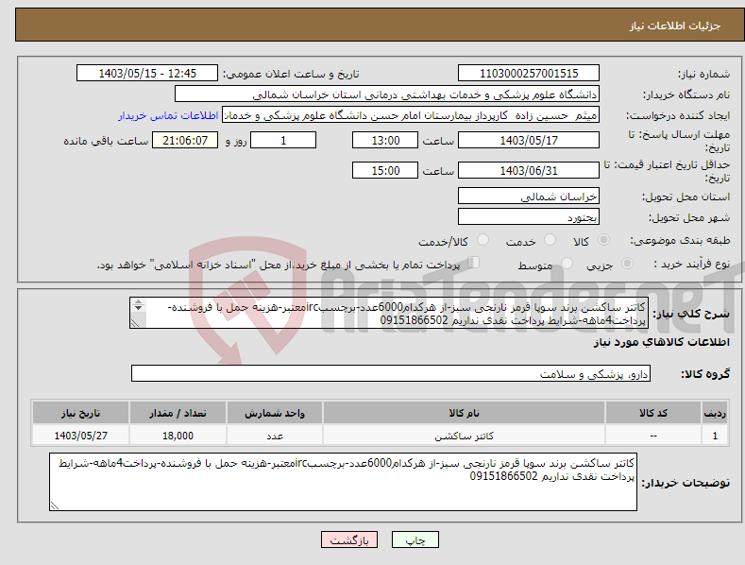Image resolution: width=745 pixels, height=565 pixels.
Task: Select the جزیی purchase type radio
Action: coord(627,263)
